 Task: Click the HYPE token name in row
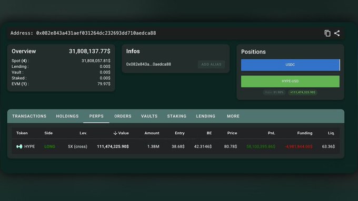29,146
